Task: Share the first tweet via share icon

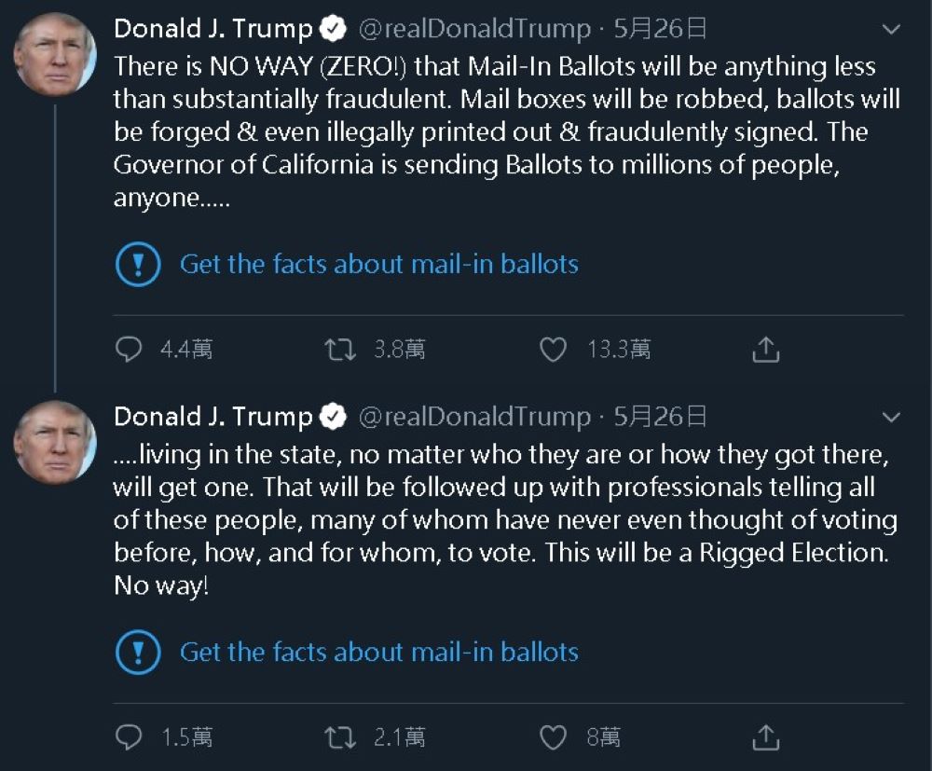Action: [x=764, y=350]
